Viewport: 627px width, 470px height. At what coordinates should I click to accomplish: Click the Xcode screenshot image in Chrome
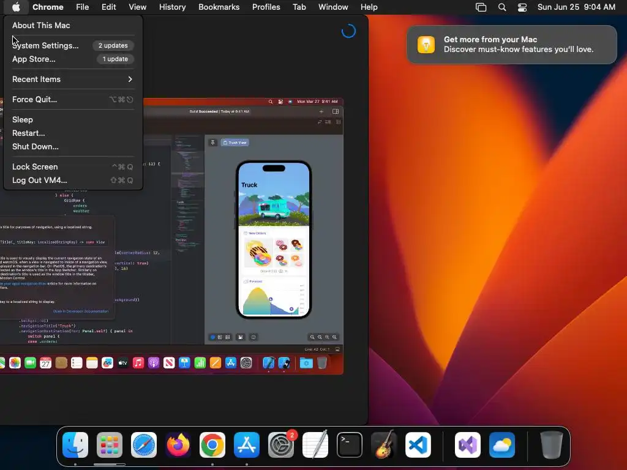click(x=171, y=236)
